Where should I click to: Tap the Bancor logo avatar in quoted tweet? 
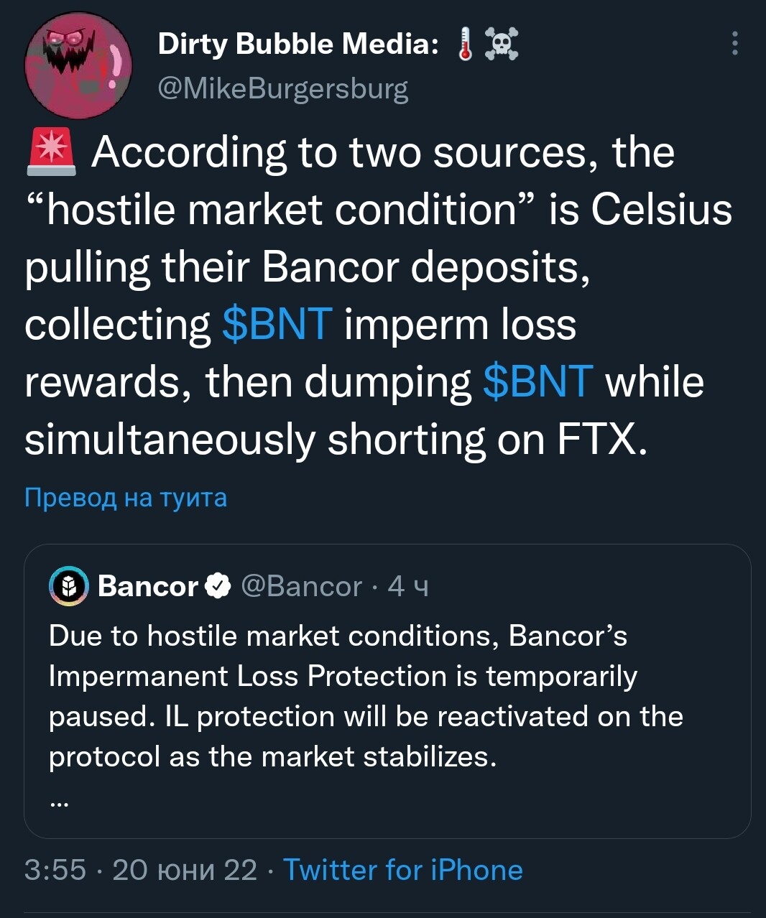tap(68, 586)
